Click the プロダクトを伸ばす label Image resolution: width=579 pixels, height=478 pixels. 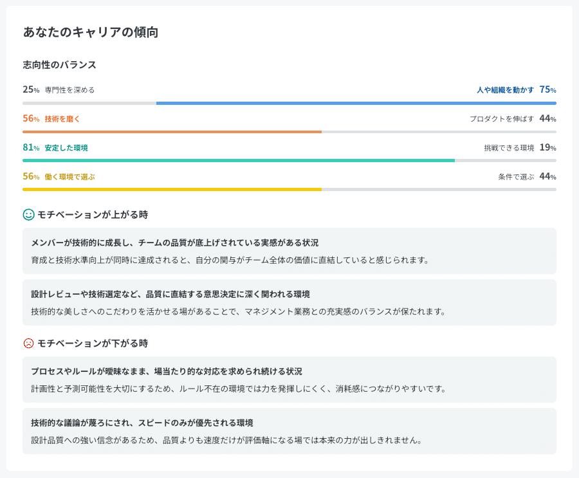[x=501, y=119]
